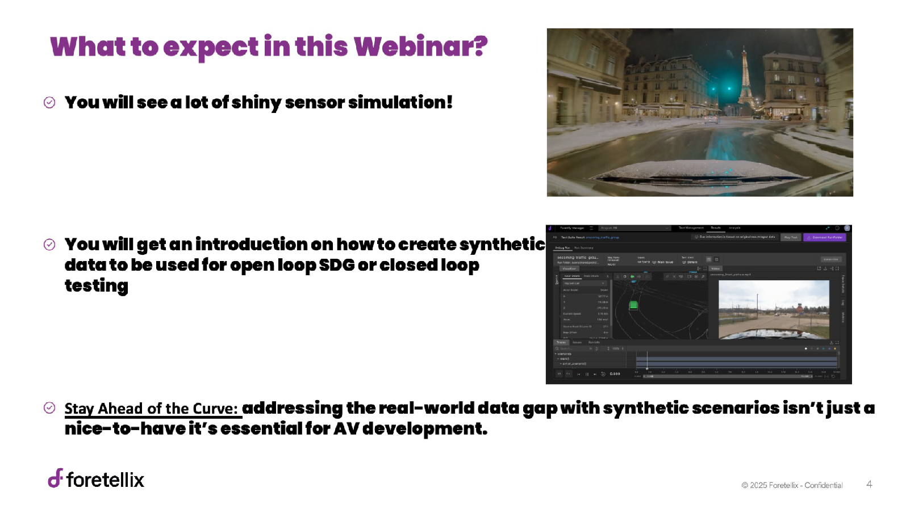Screen dimensions: 906x509
Task: Step to the previous frame
Action: pyautogui.click(x=579, y=374)
